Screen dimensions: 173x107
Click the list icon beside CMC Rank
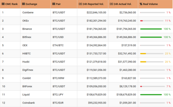click(3, 4)
